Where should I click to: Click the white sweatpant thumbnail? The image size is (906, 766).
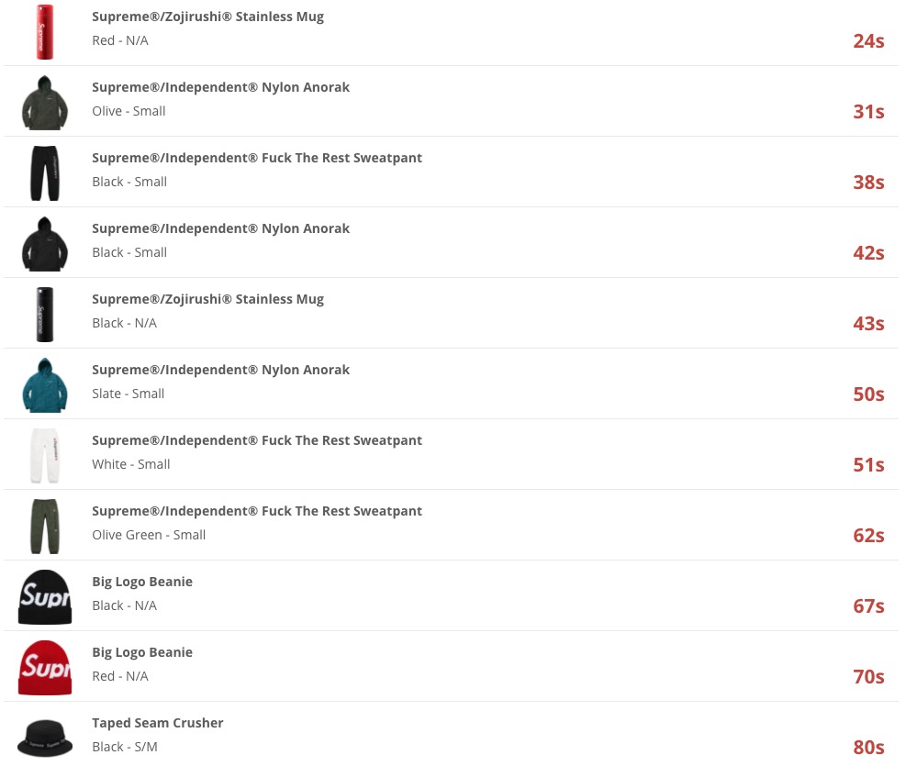(45, 456)
